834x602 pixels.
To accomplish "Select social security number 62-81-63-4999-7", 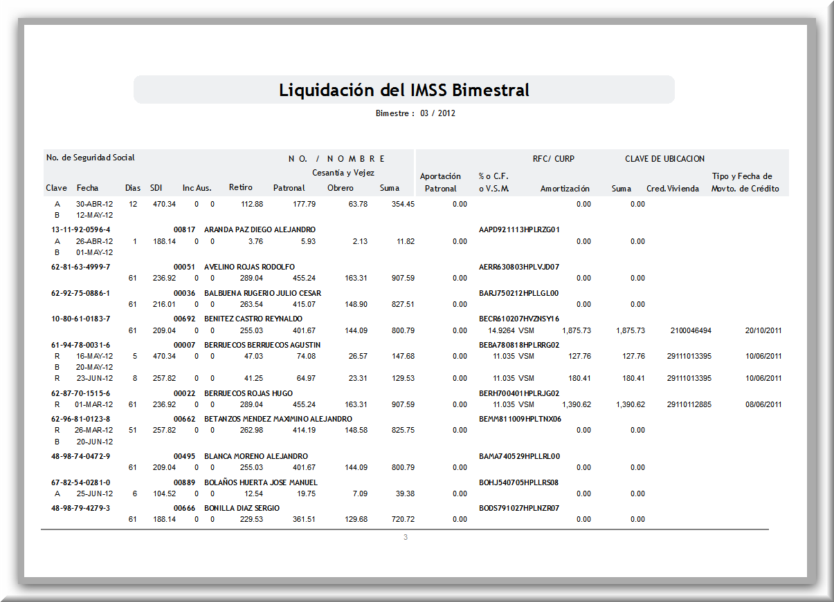I will tap(80, 267).
